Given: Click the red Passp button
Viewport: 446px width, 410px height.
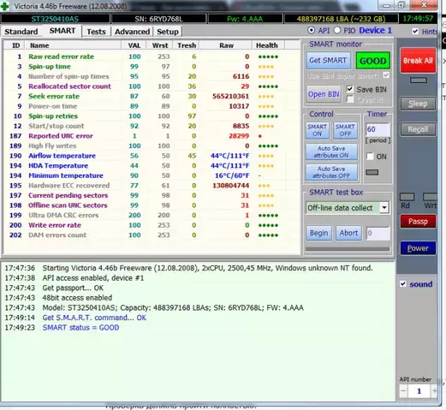Looking at the screenshot, I should pyautogui.click(x=418, y=222).
